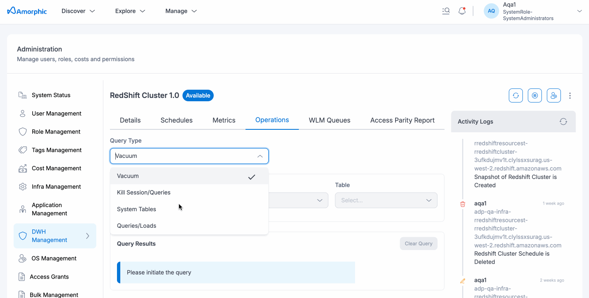This screenshot has height=298, width=589.
Task: Click the user access icon button
Action: (x=554, y=95)
